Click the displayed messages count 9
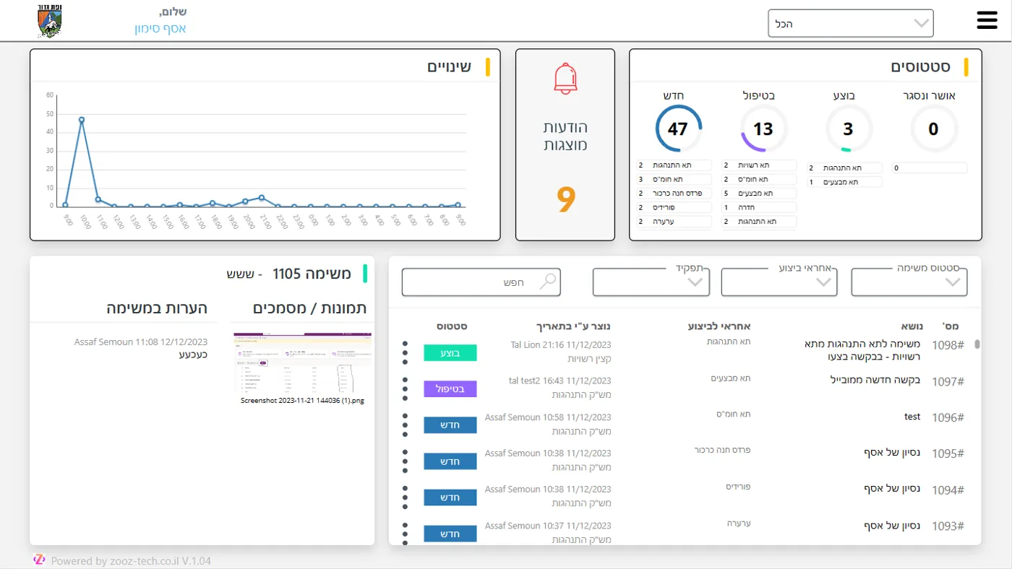 click(x=565, y=200)
